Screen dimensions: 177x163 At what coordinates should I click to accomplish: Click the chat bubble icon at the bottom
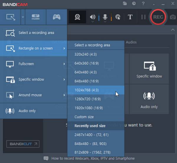46,158
